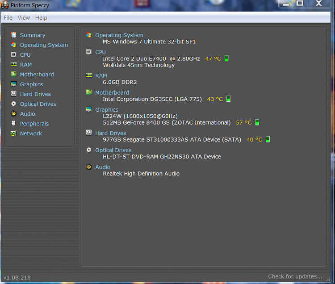Click the RAM stick icon in sidebar

pyautogui.click(x=13, y=64)
